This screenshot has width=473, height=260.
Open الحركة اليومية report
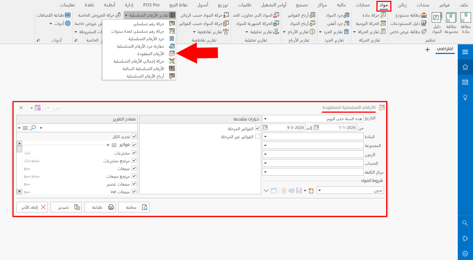tap(371, 24)
